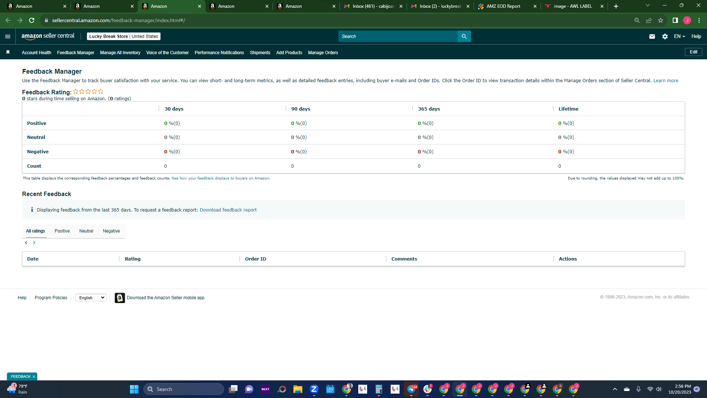Screen dimensions: 707x398
Task: Click the search magnifier button
Action: click(464, 36)
